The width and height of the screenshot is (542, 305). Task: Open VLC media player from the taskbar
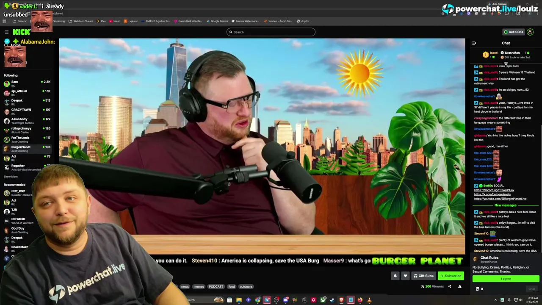[369, 300]
